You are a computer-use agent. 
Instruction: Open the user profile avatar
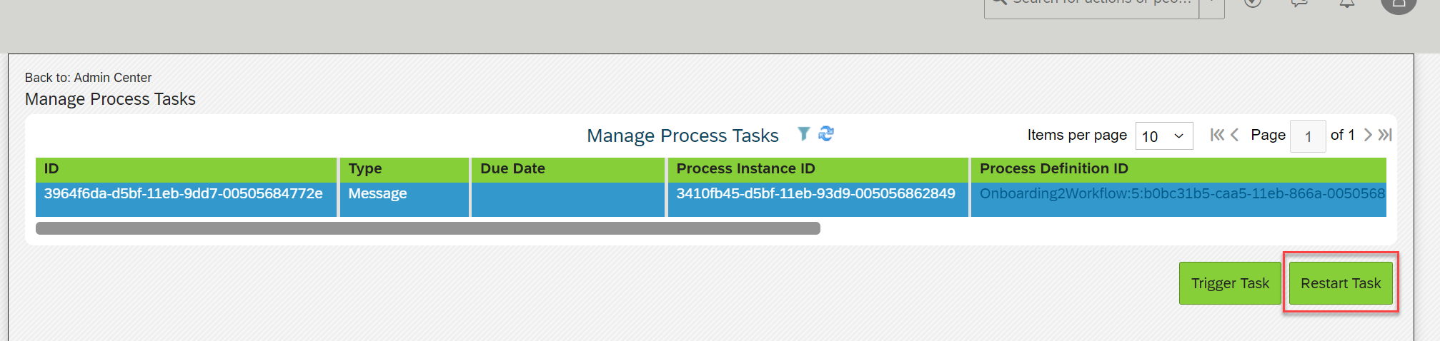click(x=1399, y=4)
